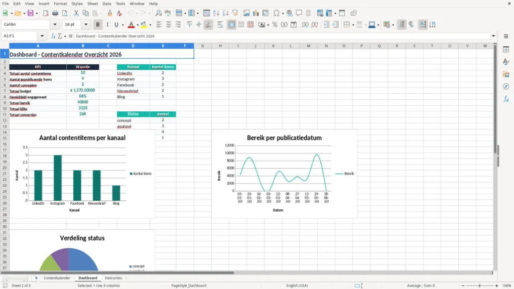
Task: Open font size dropdown
Action: point(86,24)
